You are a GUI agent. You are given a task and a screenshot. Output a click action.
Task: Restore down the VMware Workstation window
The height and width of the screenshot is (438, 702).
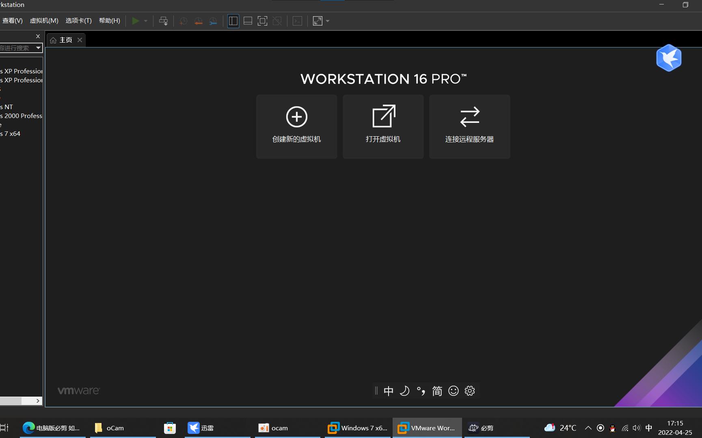click(x=685, y=4)
